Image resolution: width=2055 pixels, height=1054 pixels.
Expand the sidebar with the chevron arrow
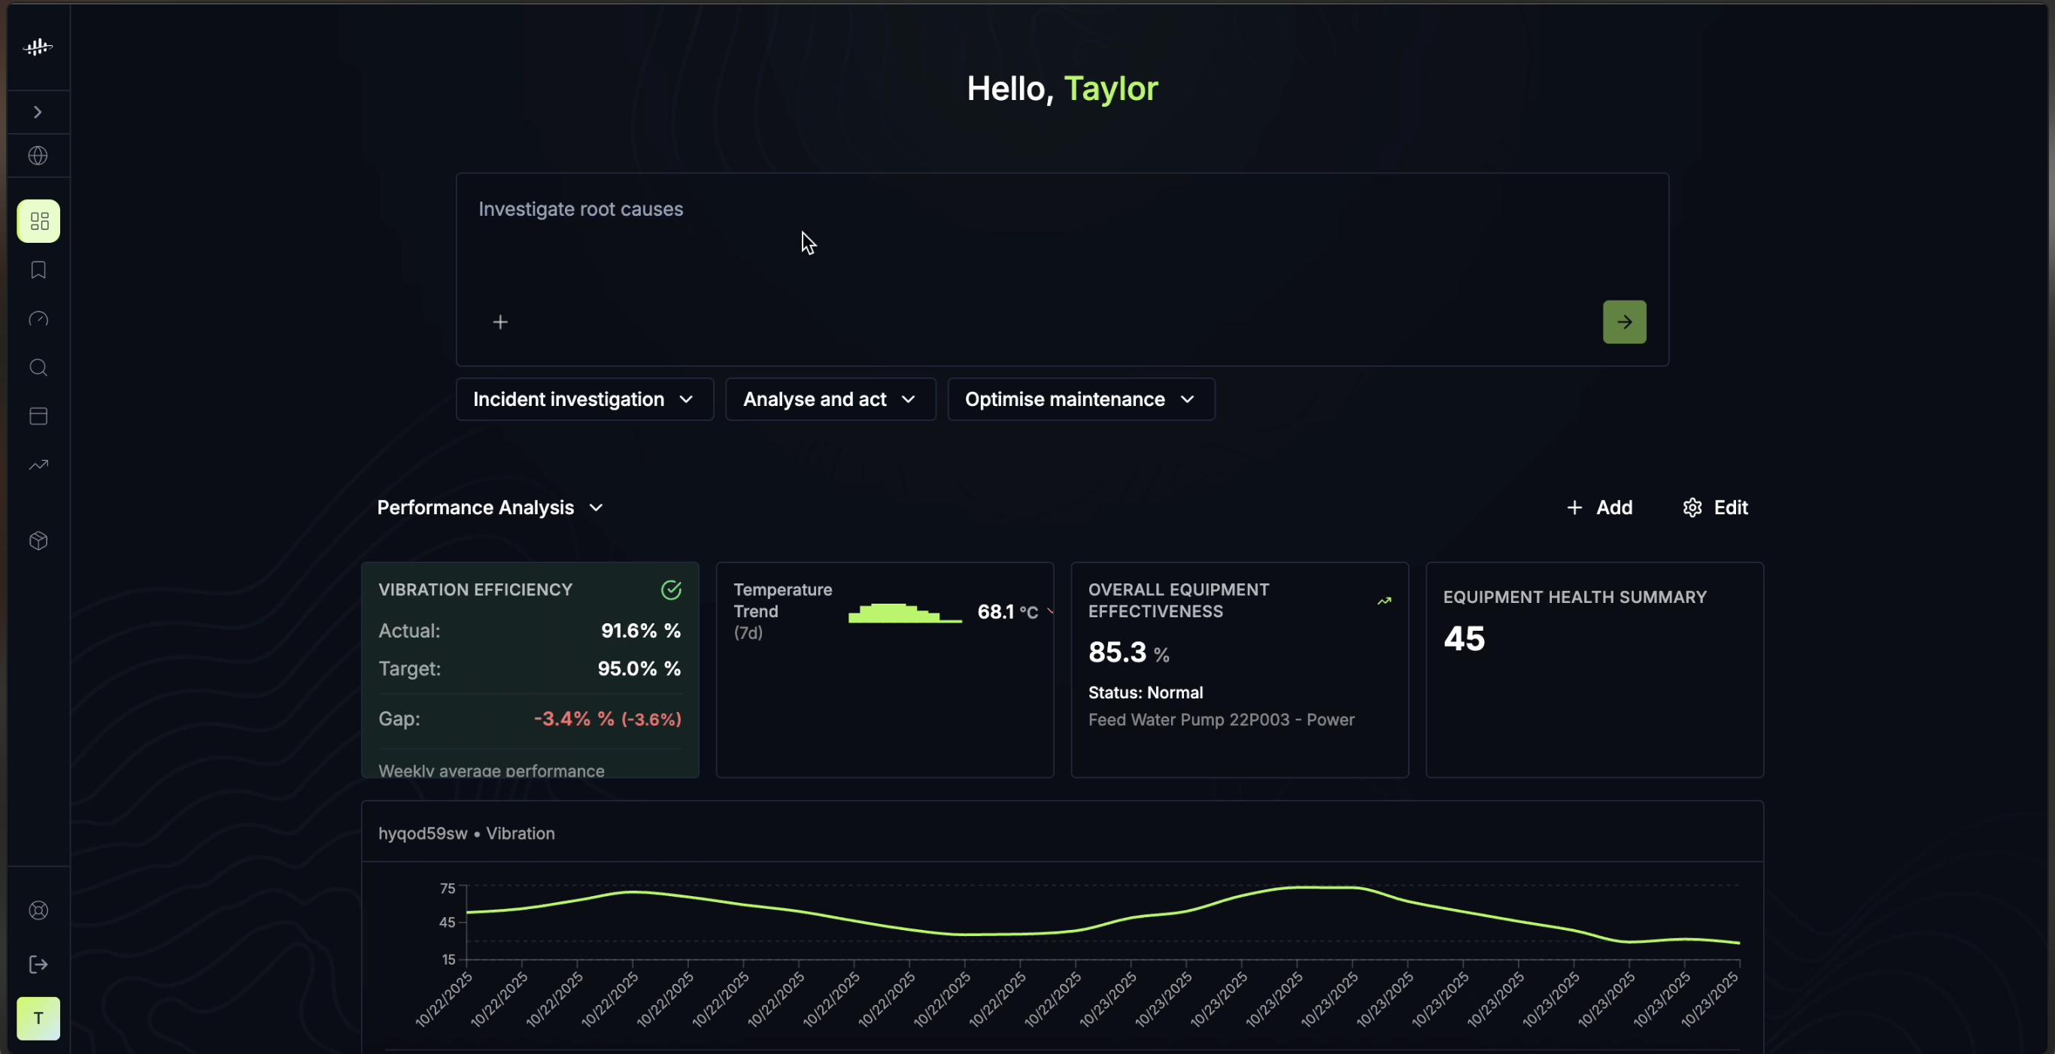(x=37, y=113)
